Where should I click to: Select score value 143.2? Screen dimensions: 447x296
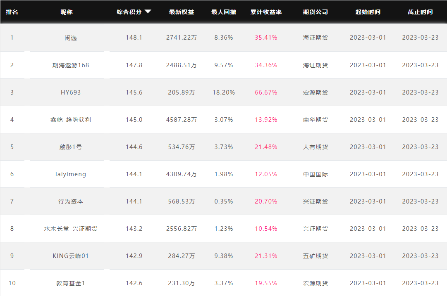point(134,229)
